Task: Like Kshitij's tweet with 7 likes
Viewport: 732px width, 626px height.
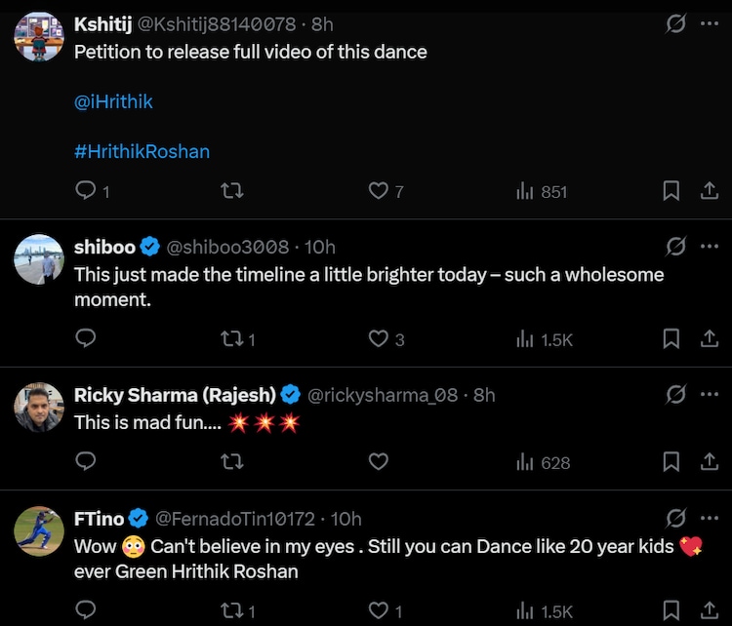Action: [x=379, y=191]
